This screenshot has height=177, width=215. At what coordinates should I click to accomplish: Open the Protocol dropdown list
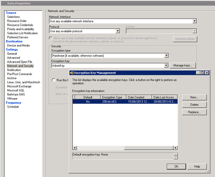pyautogui.click(x=121, y=31)
